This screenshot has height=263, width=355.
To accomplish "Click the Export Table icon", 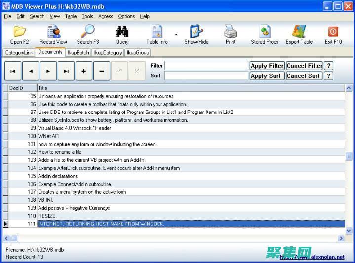I will pos(299,32).
